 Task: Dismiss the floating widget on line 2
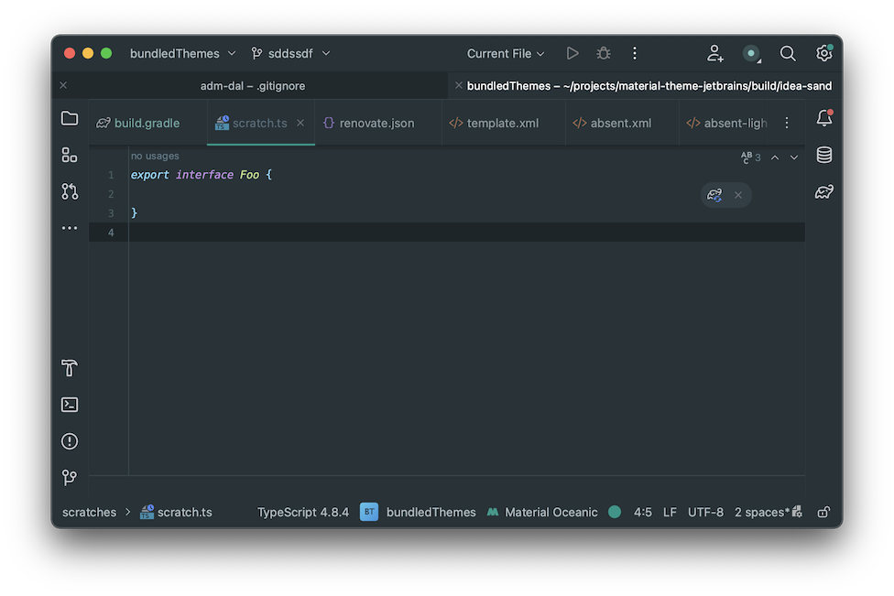pyautogui.click(x=738, y=194)
